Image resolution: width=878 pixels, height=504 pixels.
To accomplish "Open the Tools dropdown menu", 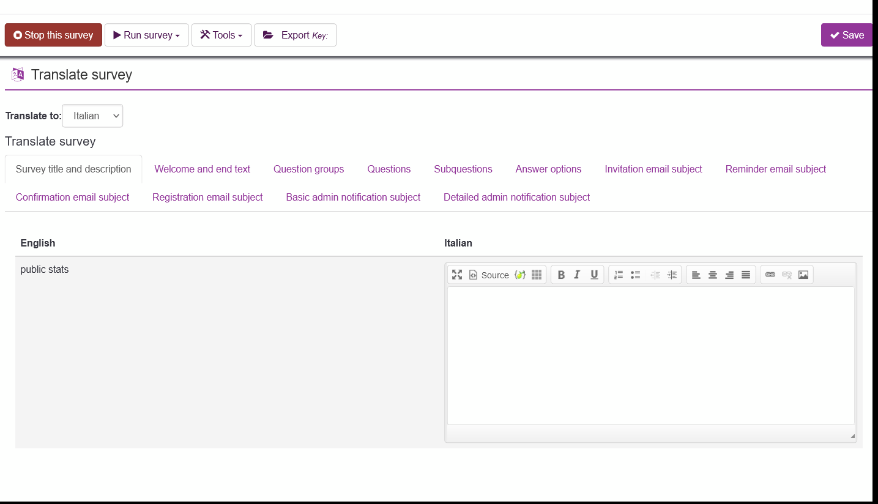I will click(221, 35).
